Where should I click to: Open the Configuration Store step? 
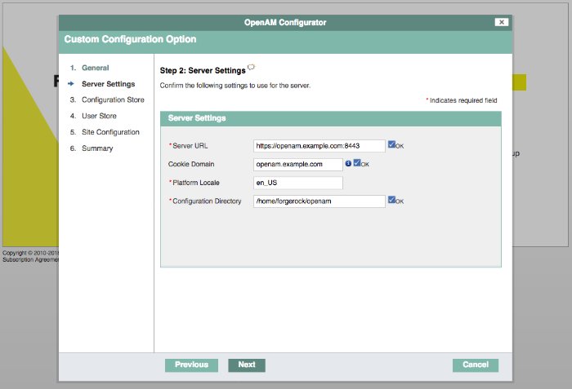point(113,99)
